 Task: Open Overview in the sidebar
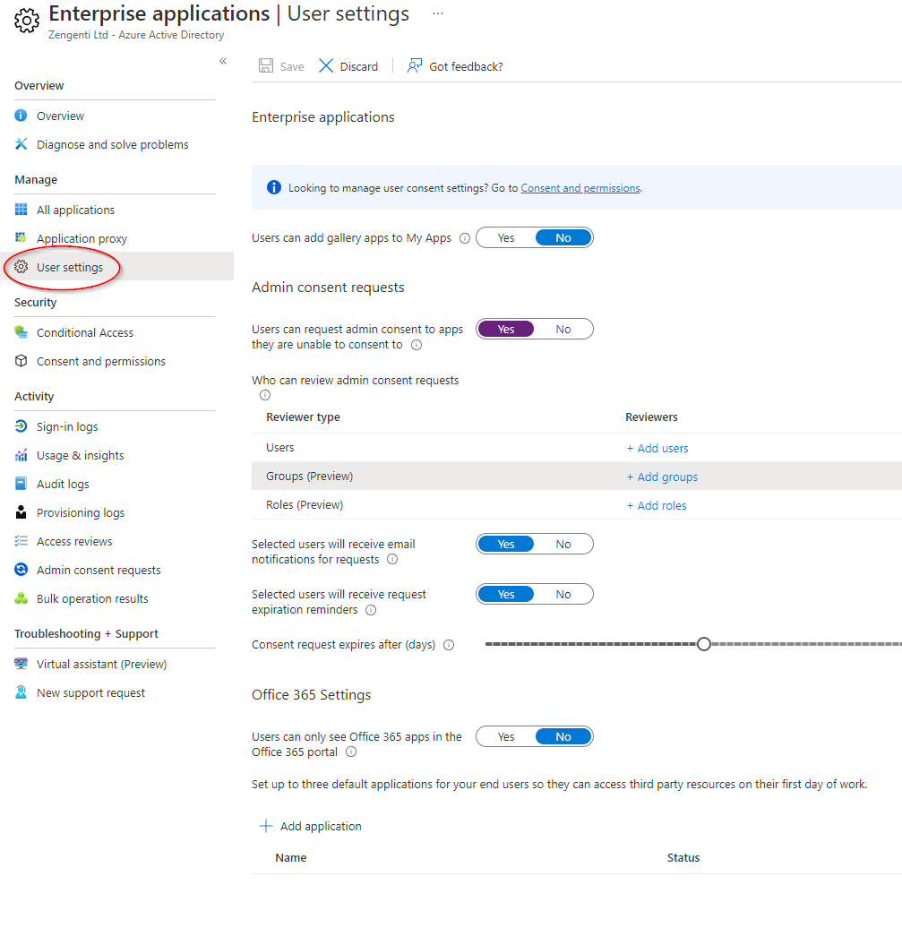click(x=60, y=116)
